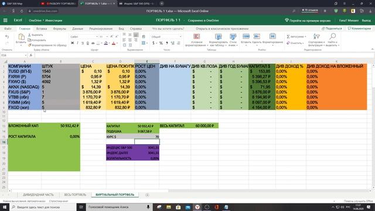The width and height of the screenshot is (375, 211).
Task: Increase font size with the larger A
Action: tap(111, 36)
